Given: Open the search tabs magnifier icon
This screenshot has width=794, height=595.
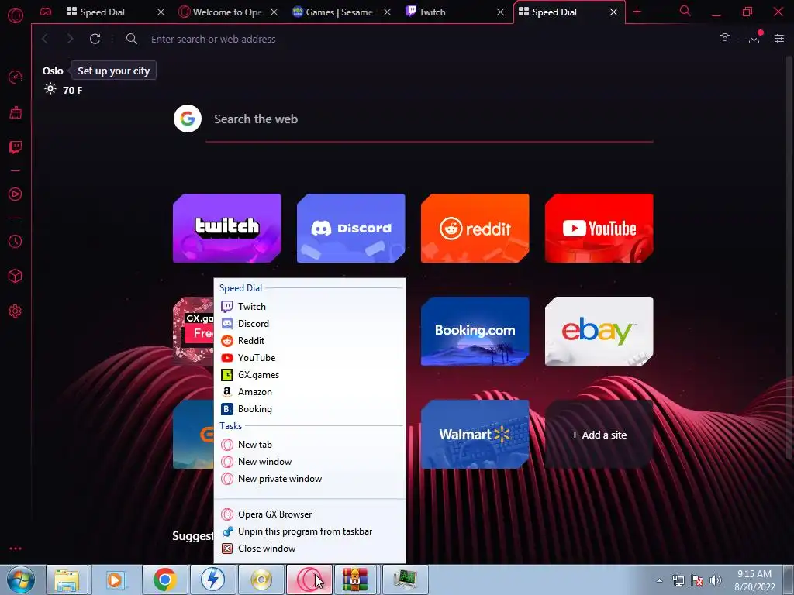Looking at the screenshot, I should [x=685, y=11].
